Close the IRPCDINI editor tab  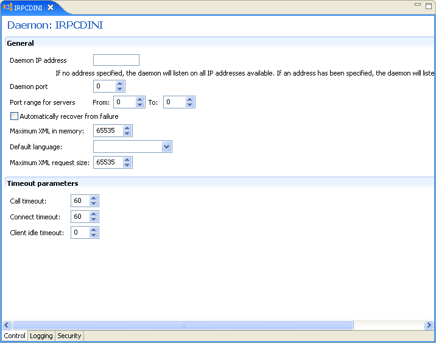click(51, 7)
